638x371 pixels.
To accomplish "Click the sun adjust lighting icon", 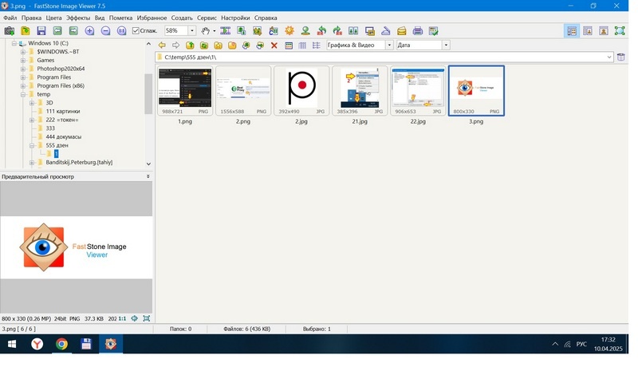I will click(289, 31).
